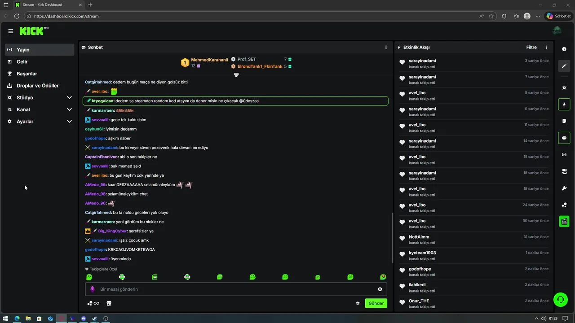Click ElrondTank1_FkinTank in the leaderboard
This screenshot has width=575, height=323.
[260, 66]
